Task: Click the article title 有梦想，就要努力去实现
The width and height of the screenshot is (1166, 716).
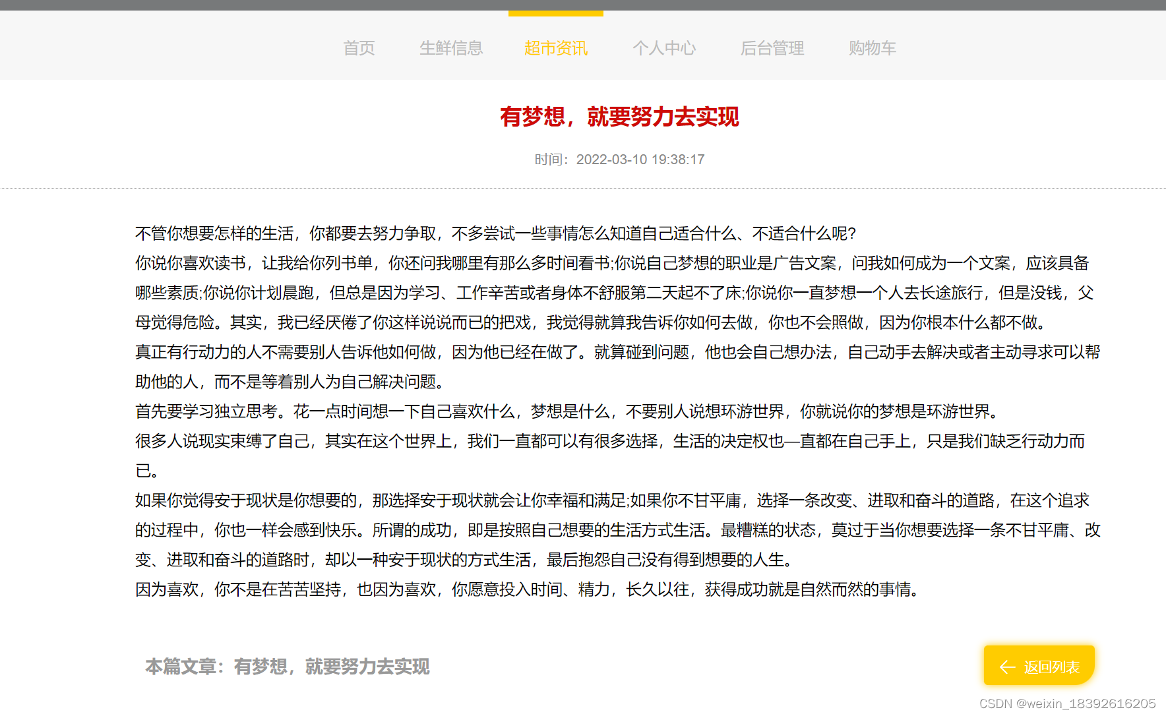Action: 619,117
